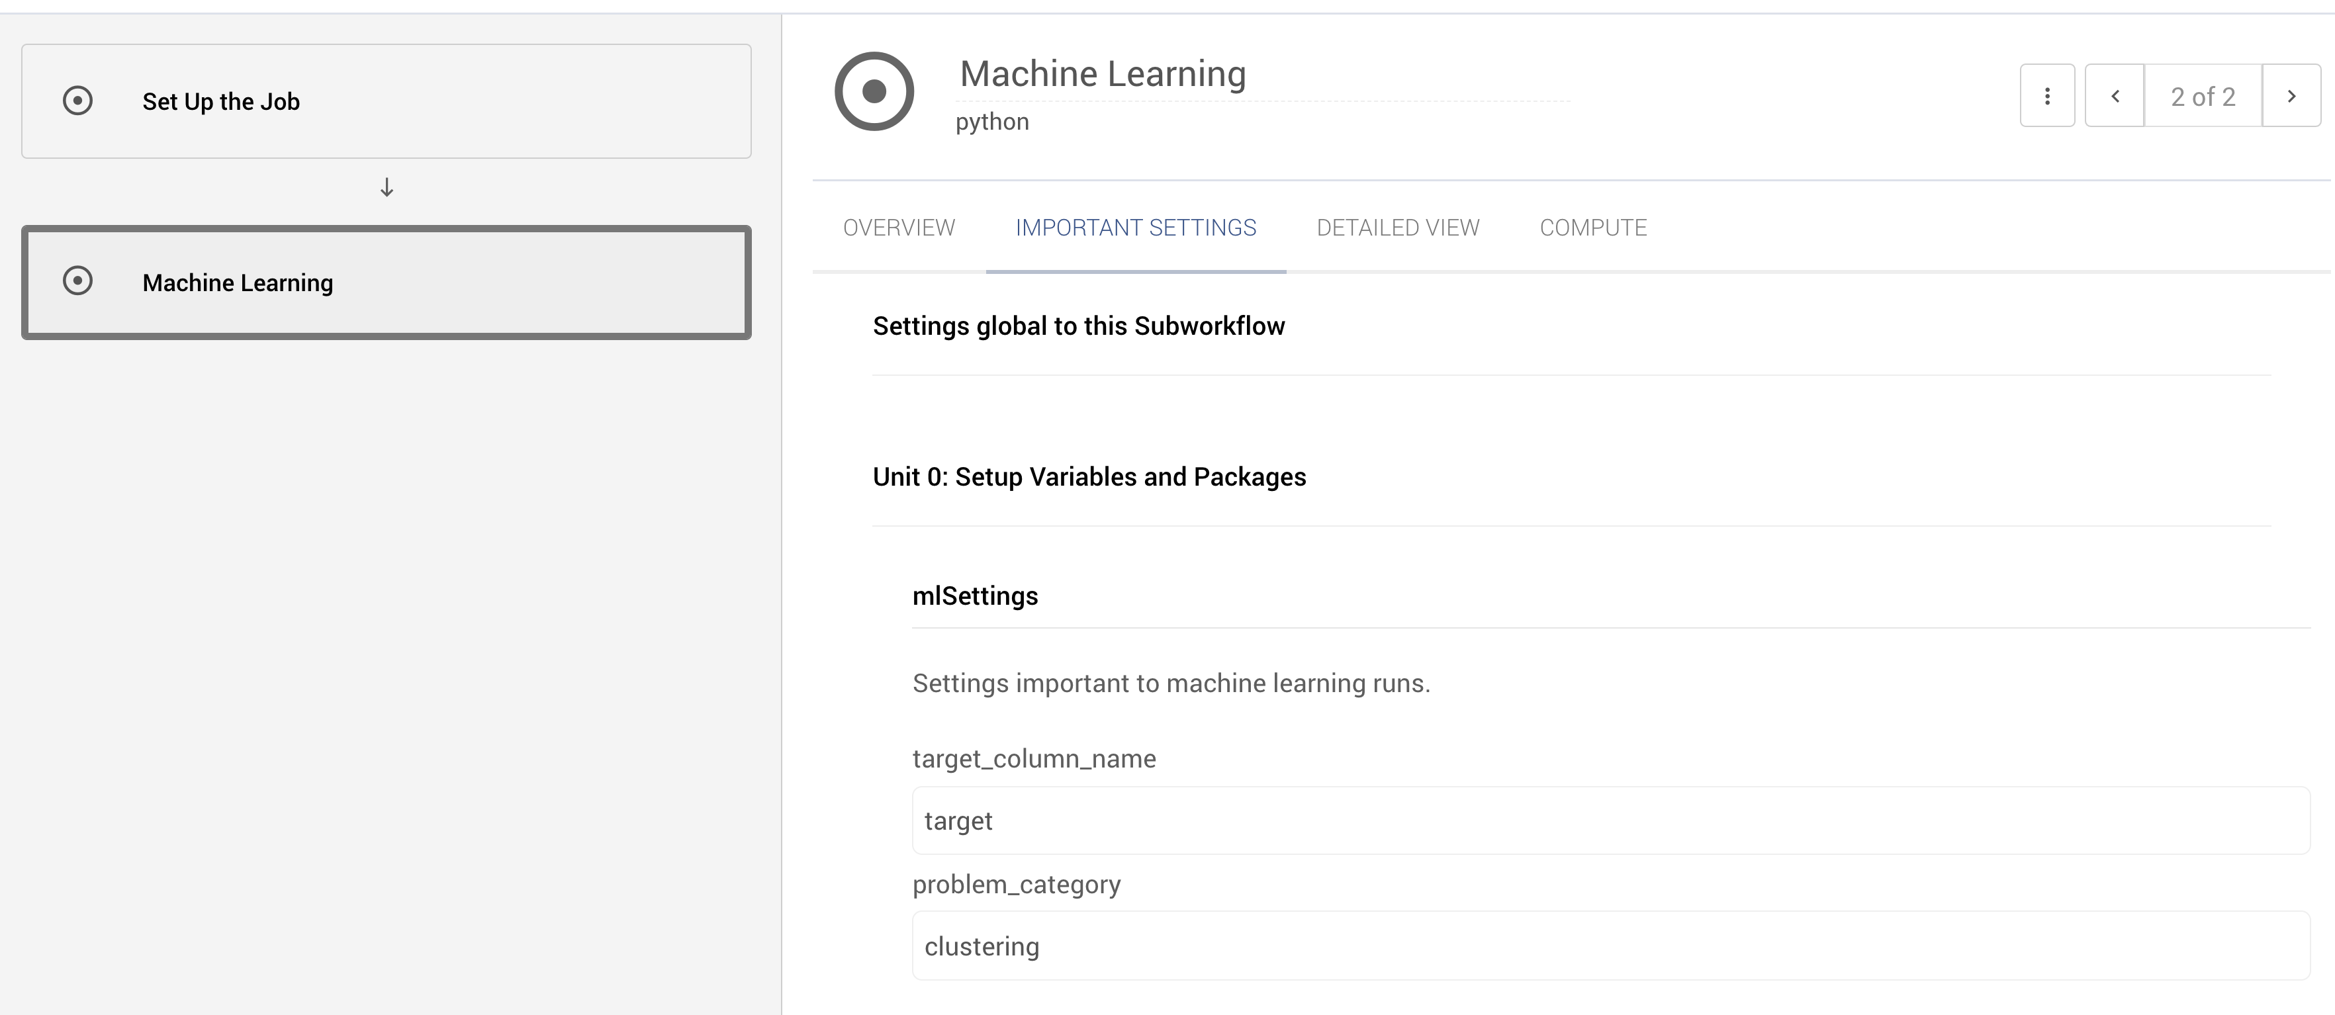Screen dimensions: 2335x1015
Task: Click the problem_category field containing 'clustering'
Action: [x=1359, y=946]
